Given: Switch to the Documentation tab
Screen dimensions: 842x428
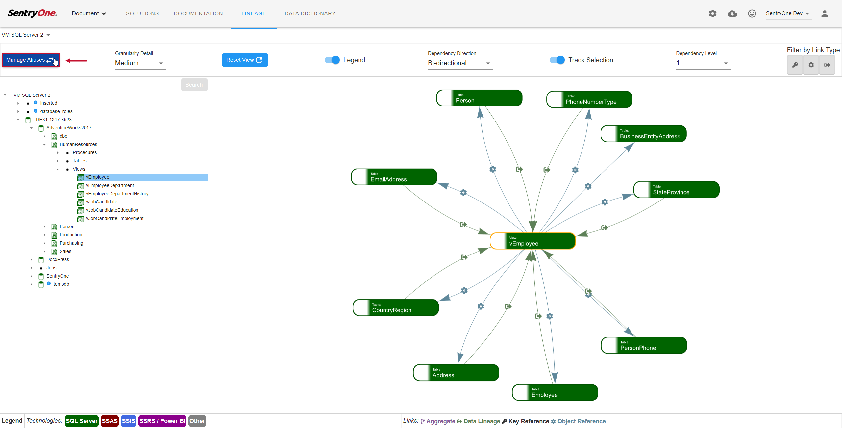Looking at the screenshot, I should 198,13.
